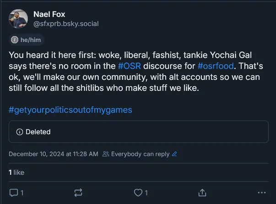The height and width of the screenshot is (204, 276).
Task: Like the post with the heart icon
Action: coord(137,193)
